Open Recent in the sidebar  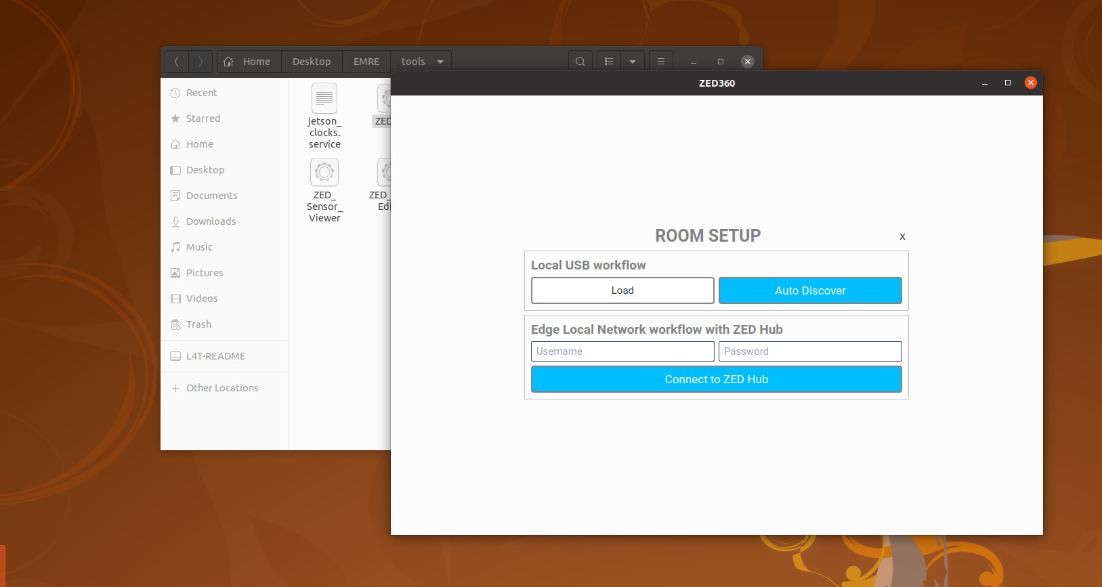point(224,93)
